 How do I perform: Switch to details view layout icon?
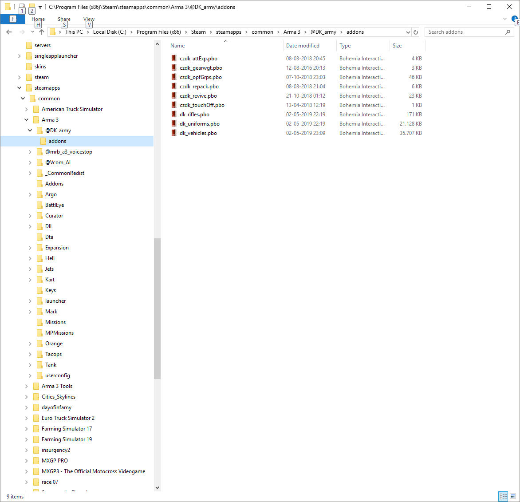[503, 496]
